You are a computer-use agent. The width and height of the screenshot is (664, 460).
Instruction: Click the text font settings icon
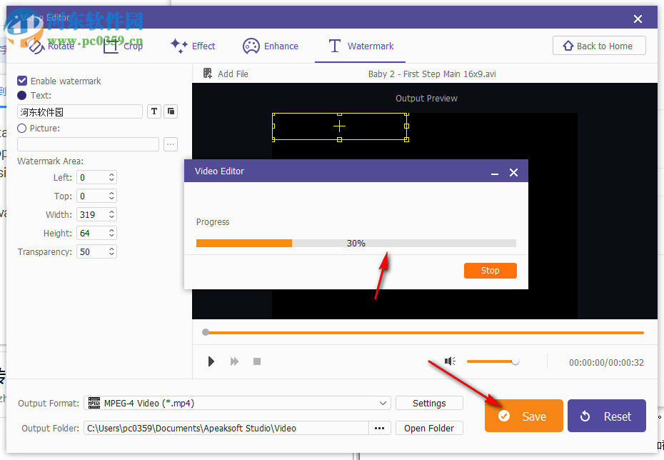154,111
